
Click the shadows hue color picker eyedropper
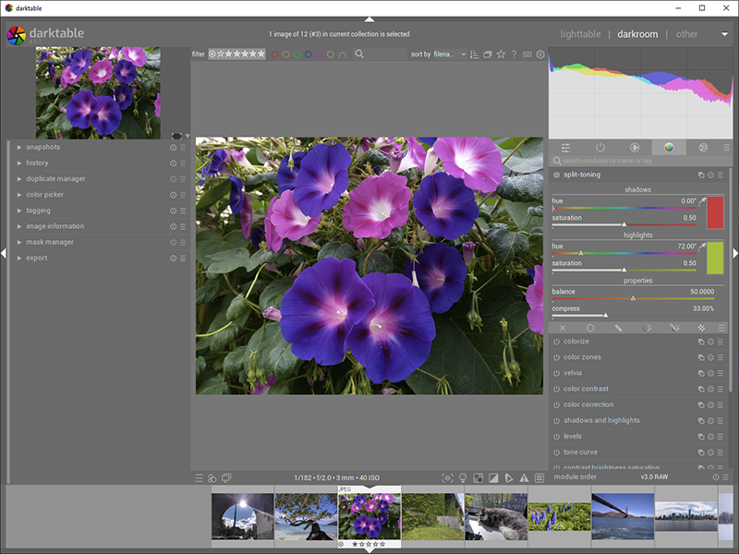[x=702, y=200]
